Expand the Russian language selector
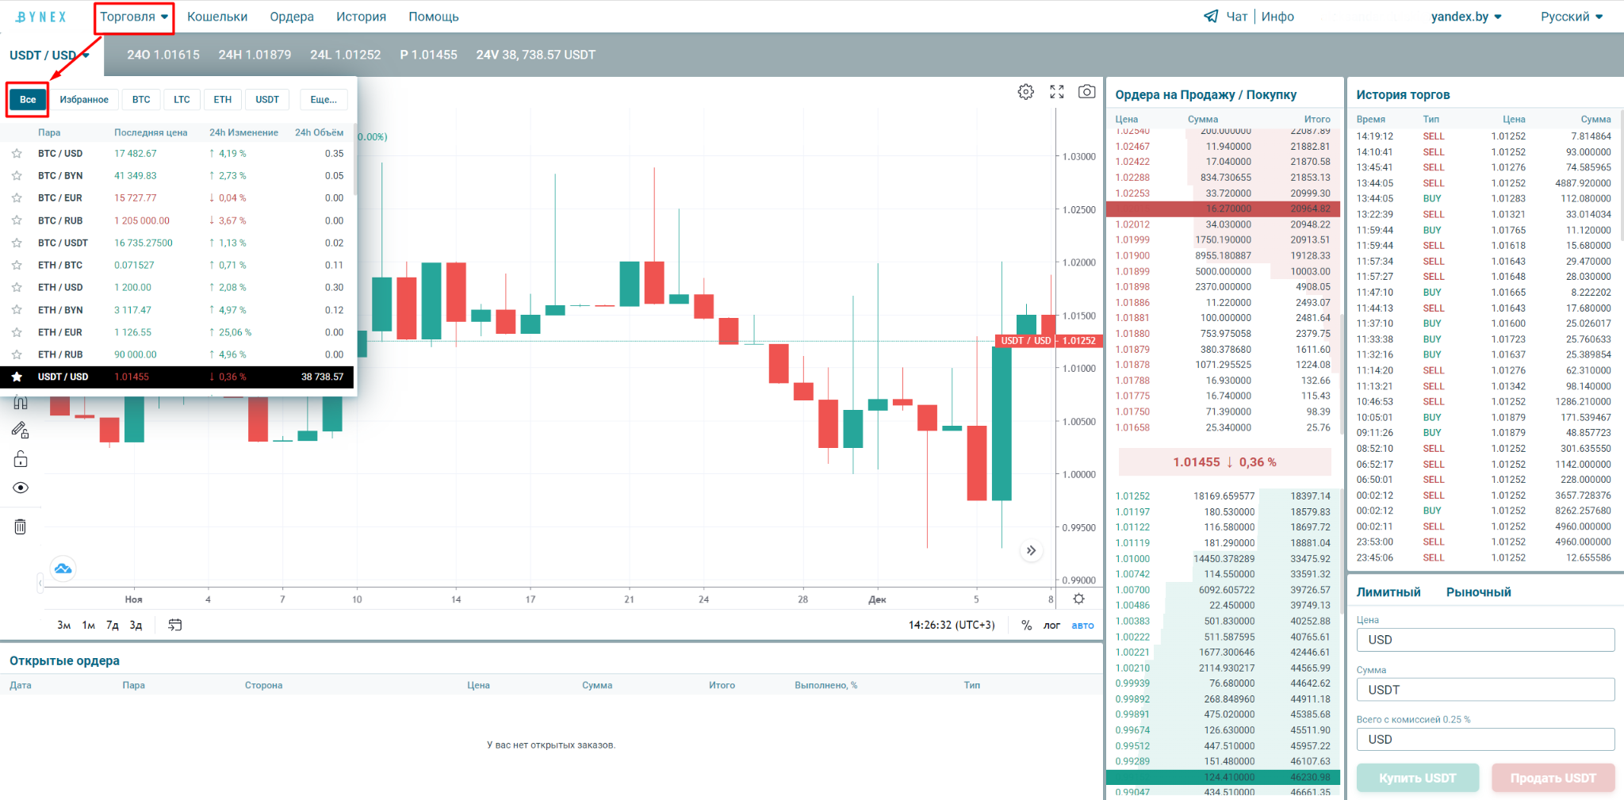The width and height of the screenshot is (1624, 800). coord(1571,15)
